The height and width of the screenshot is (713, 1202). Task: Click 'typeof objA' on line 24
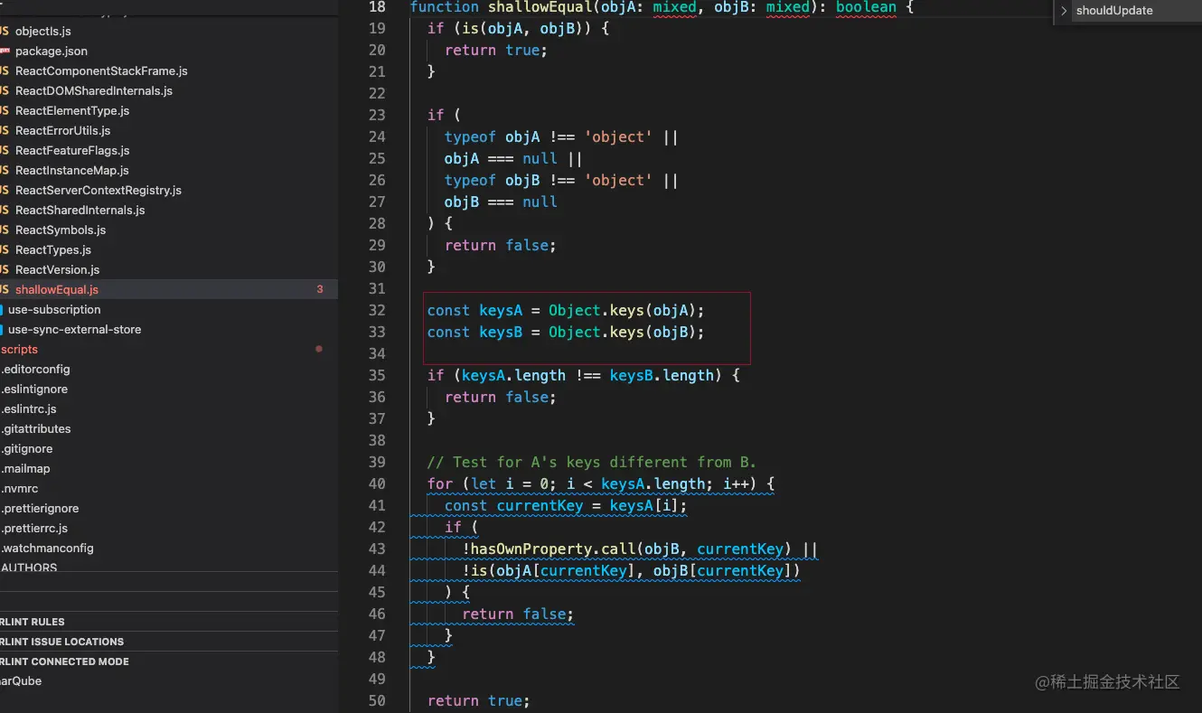pyautogui.click(x=492, y=136)
